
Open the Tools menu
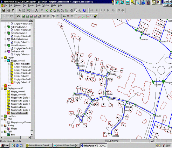(38, 6)
